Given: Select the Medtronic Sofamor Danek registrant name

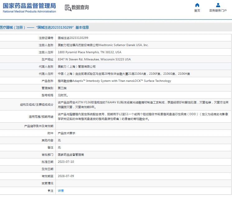Looking at the screenshot, I should tap(103, 45).
